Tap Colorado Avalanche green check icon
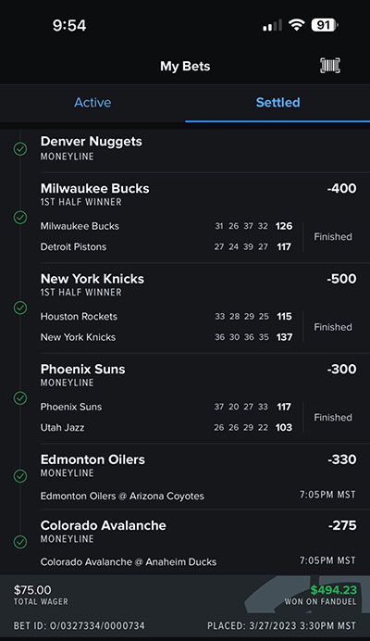Viewport: 370px width, 641px height. pyautogui.click(x=20, y=542)
